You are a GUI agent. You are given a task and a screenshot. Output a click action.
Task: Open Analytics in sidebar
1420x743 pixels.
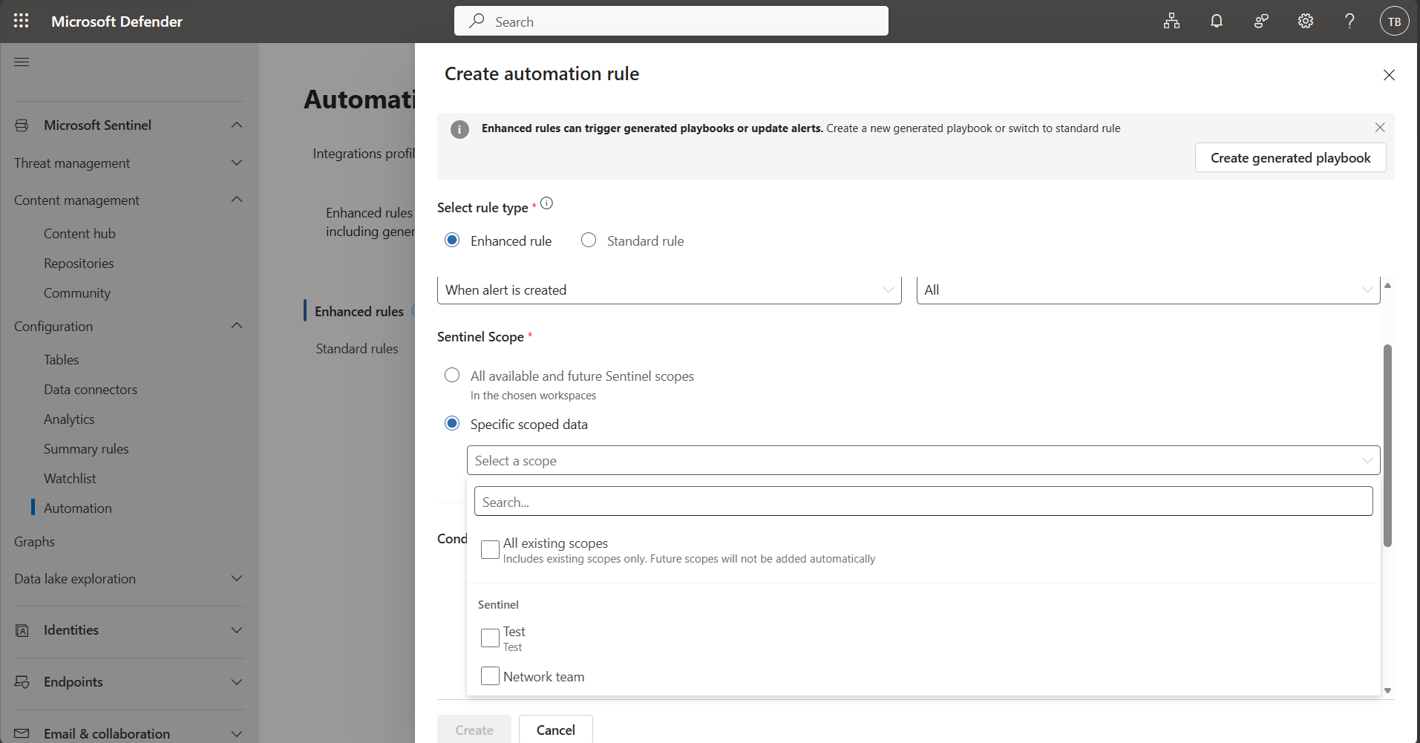[69, 419]
